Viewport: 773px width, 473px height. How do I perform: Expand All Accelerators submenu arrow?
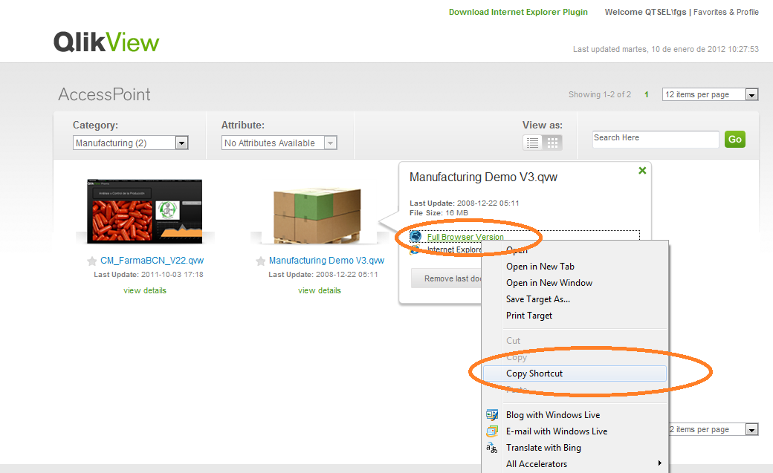(x=659, y=463)
